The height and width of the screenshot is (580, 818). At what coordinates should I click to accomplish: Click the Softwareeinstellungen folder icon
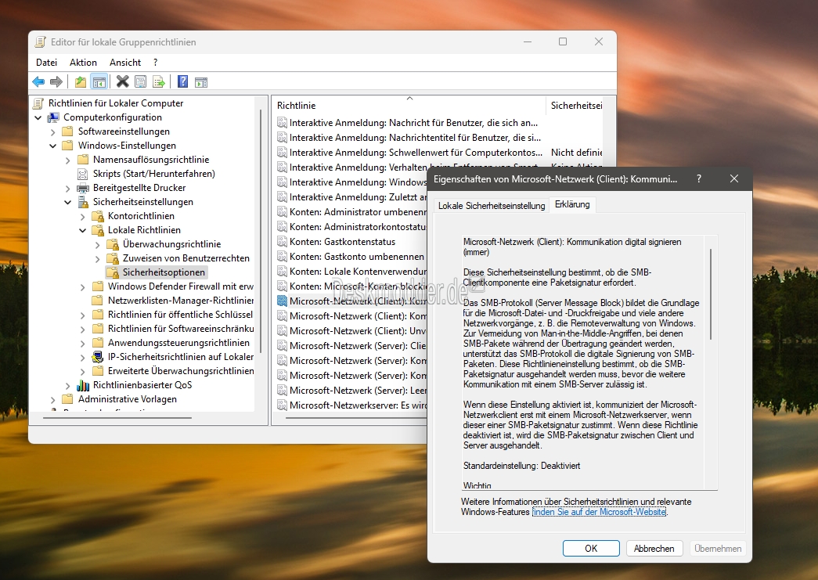[x=67, y=131]
